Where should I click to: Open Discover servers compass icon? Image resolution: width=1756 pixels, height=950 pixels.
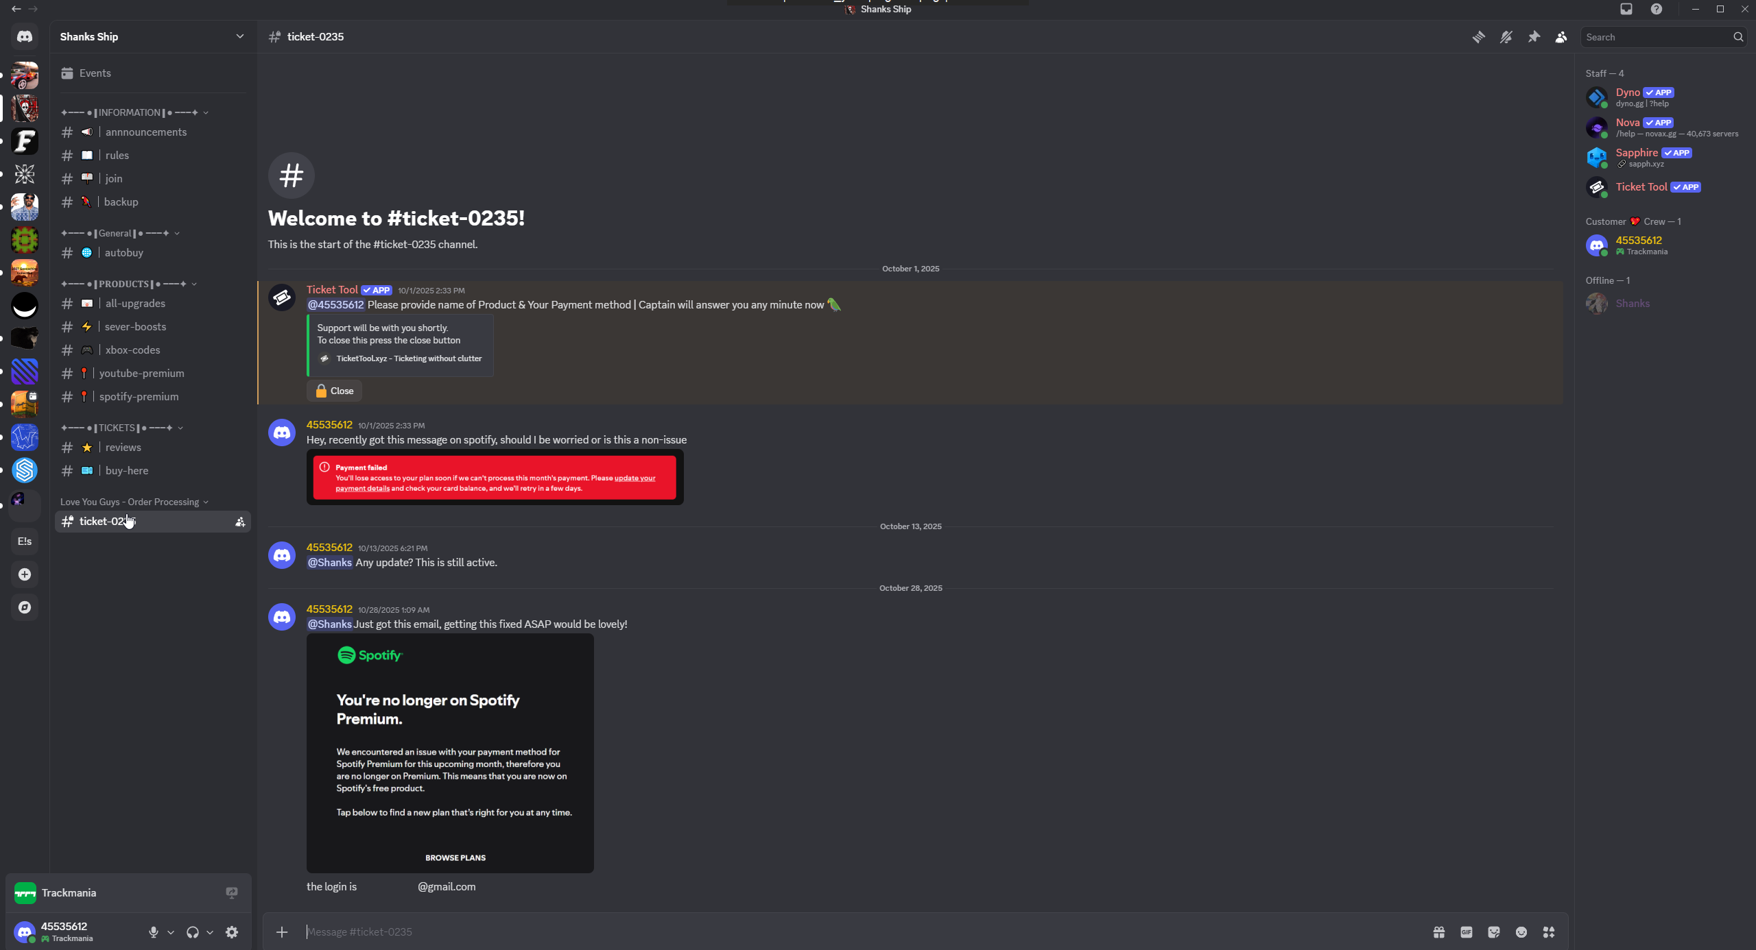coord(25,607)
